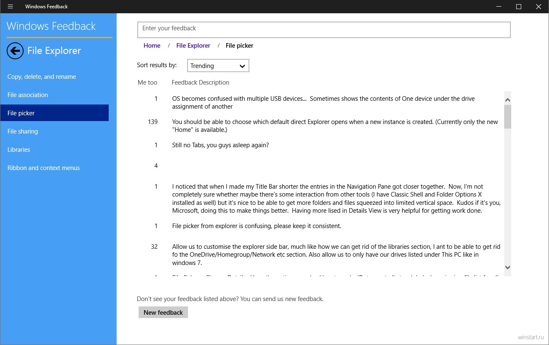Click the scrollbar down arrow

click(508, 267)
